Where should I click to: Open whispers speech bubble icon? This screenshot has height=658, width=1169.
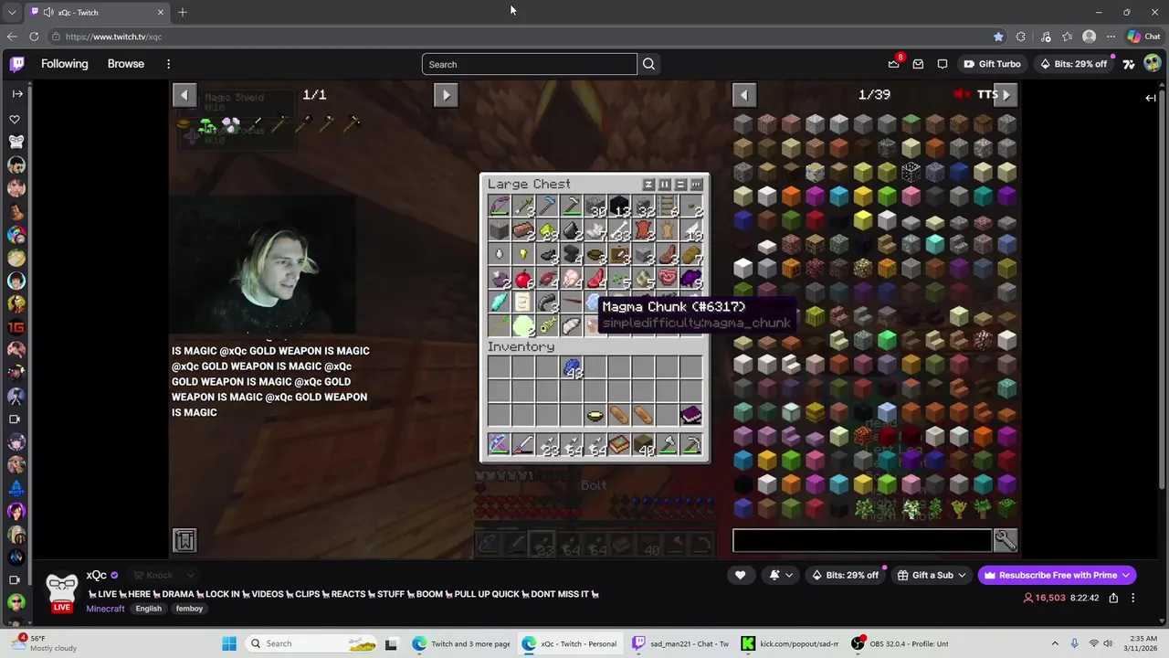click(942, 64)
